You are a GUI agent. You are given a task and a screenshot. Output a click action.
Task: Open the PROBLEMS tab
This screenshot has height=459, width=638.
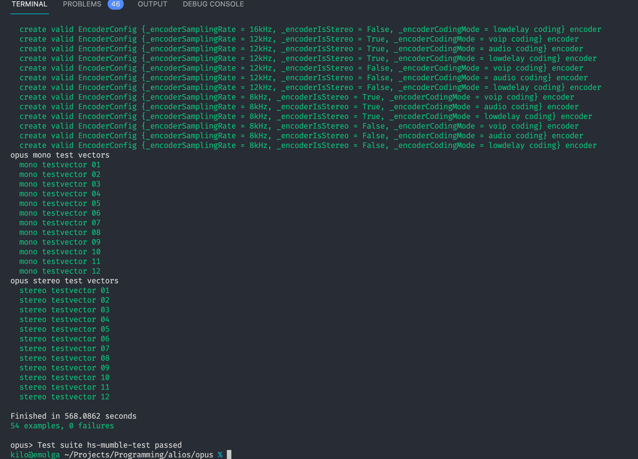82,4
